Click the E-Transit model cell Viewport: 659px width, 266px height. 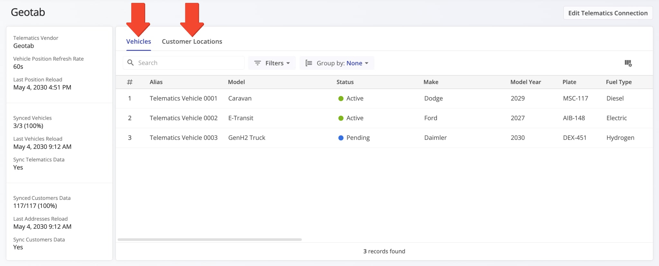pos(241,118)
